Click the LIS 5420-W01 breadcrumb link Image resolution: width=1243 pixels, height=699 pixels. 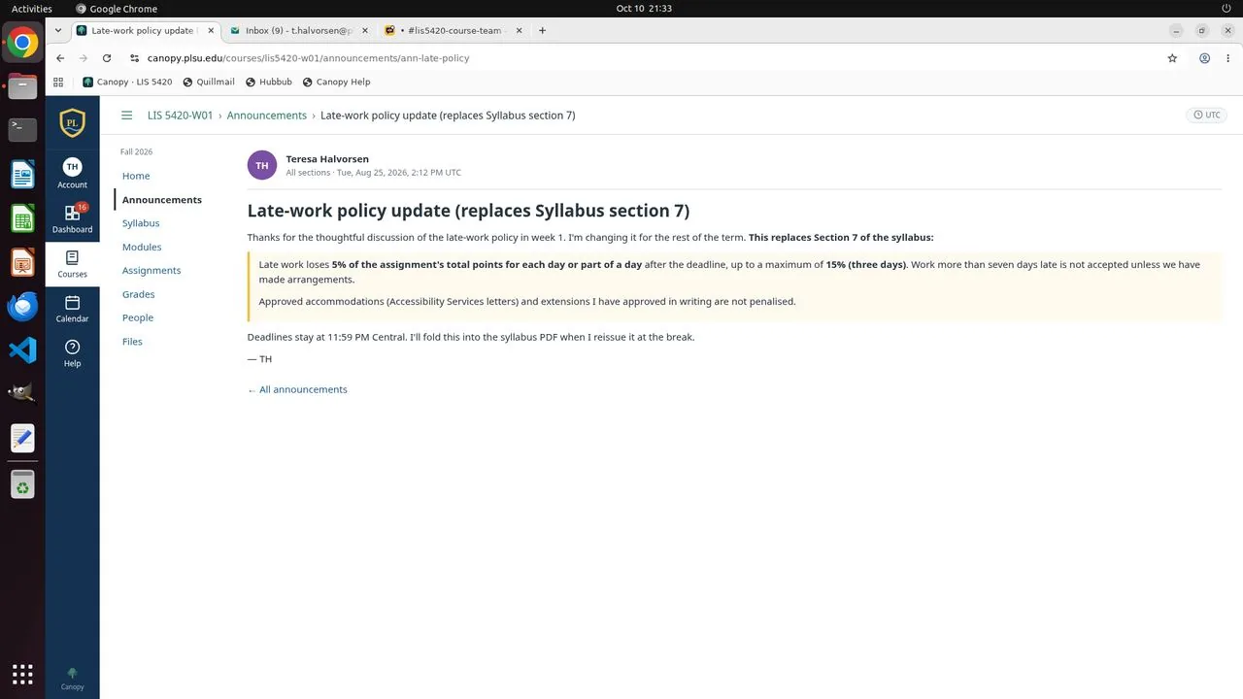[x=180, y=116]
